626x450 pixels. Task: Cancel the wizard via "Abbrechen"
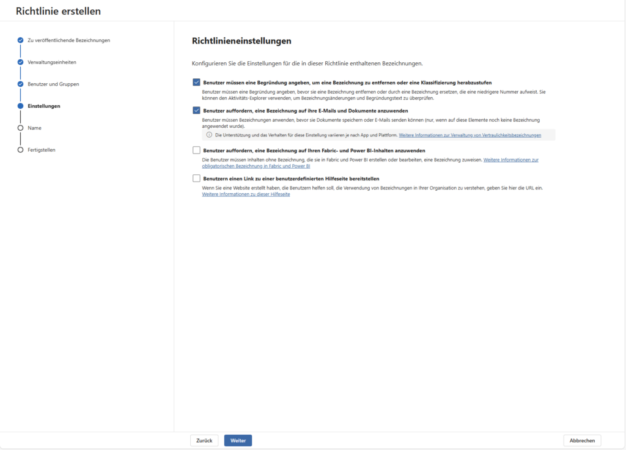(582, 440)
